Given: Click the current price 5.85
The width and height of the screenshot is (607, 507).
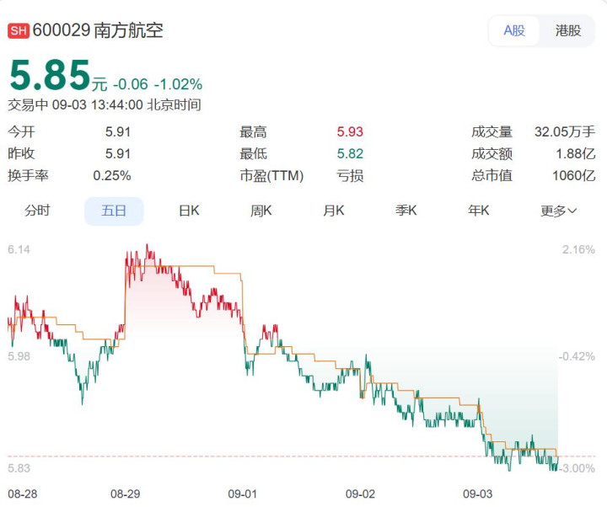Looking at the screenshot, I should click(50, 75).
